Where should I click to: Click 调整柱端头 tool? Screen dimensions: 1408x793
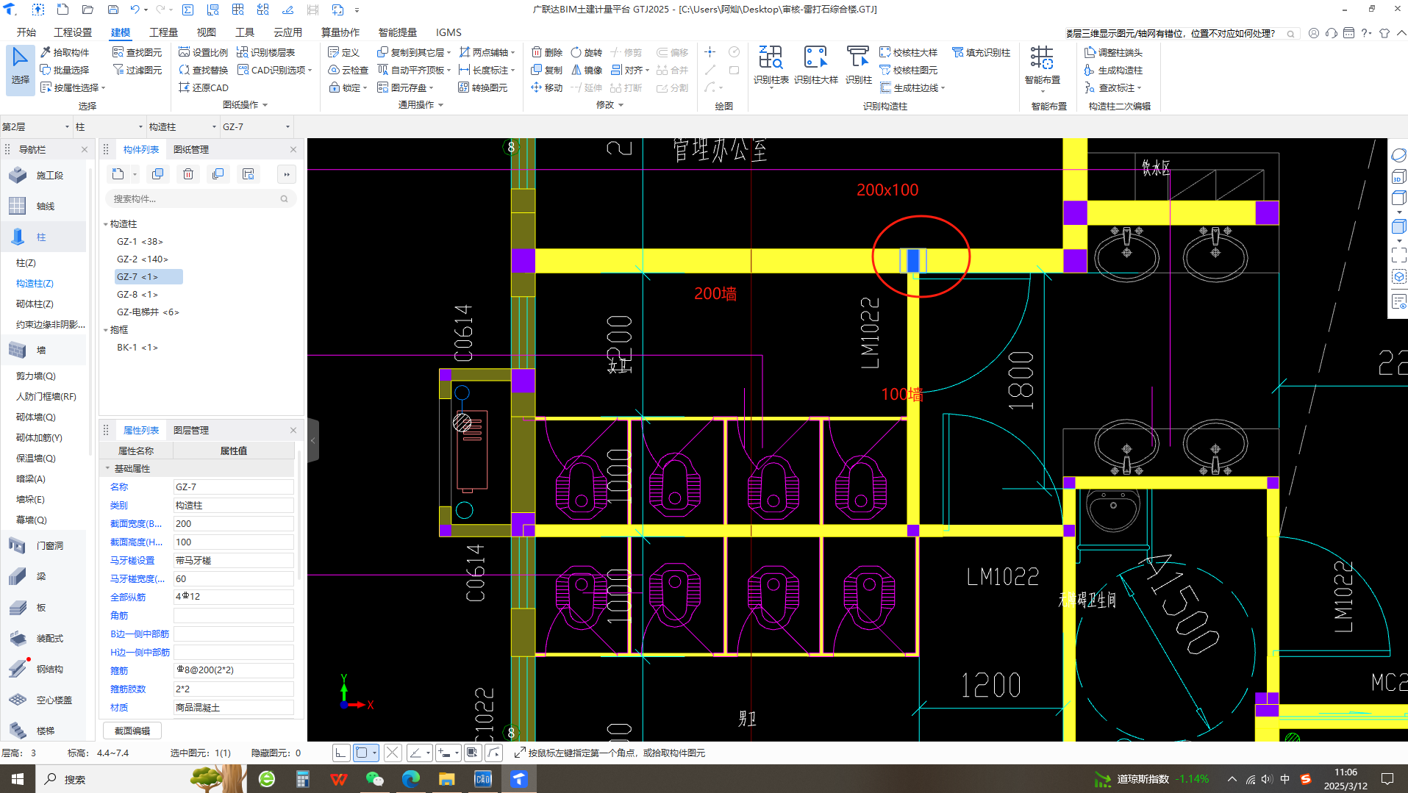point(1114,52)
